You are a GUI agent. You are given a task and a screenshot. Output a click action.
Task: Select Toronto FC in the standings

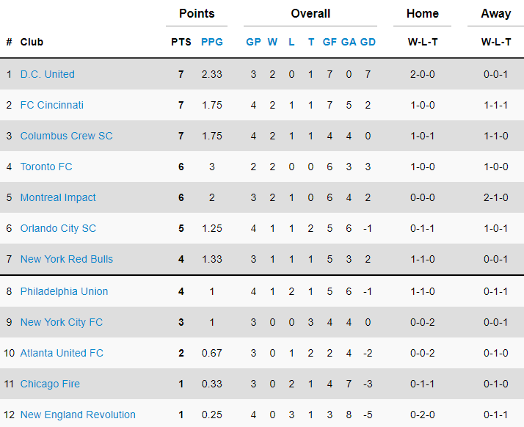click(x=46, y=167)
